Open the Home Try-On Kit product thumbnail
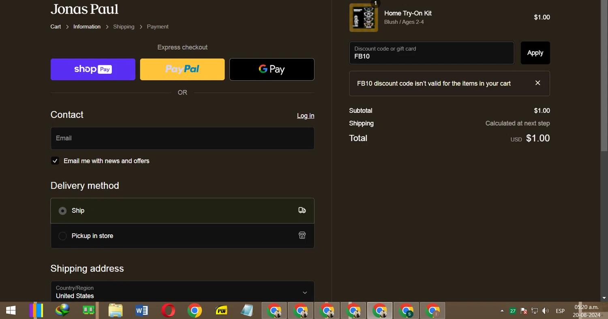Image resolution: width=608 pixels, height=319 pixels. click(x=363, y=17)
